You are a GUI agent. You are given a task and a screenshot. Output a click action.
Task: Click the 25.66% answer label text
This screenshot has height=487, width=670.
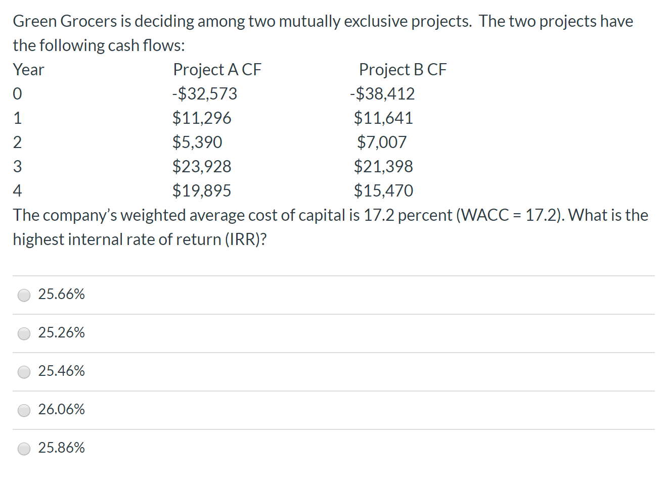(61, 294)
